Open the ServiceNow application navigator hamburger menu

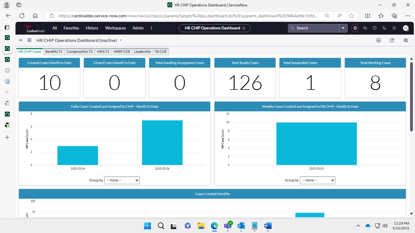21,40
